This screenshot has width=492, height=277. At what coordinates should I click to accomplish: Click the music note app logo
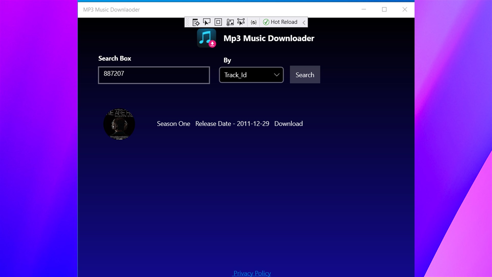coord(206,38)
